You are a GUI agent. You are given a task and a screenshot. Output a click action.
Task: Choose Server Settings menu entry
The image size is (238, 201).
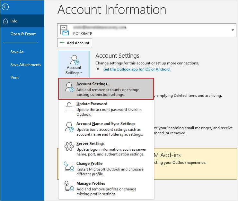tap(106, 149)
